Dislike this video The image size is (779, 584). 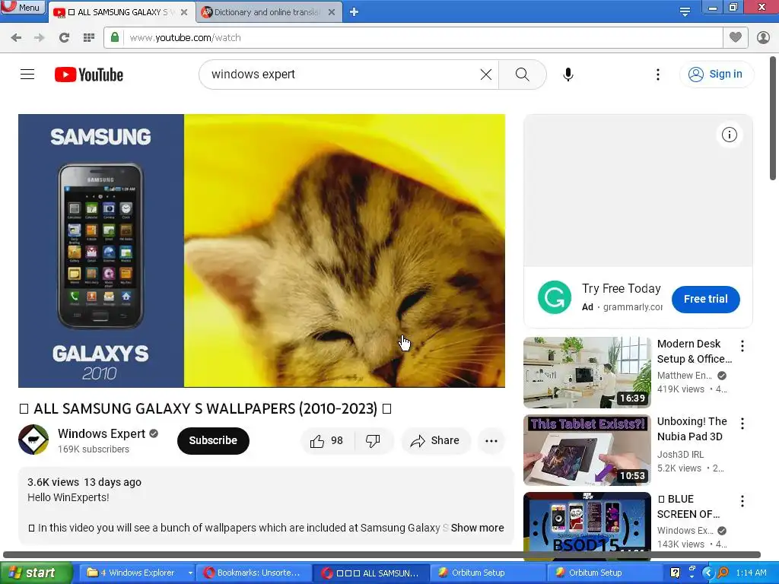(x=373, y=440)
